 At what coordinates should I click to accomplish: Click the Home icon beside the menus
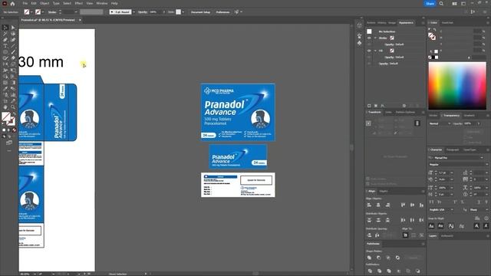(12, 3)
